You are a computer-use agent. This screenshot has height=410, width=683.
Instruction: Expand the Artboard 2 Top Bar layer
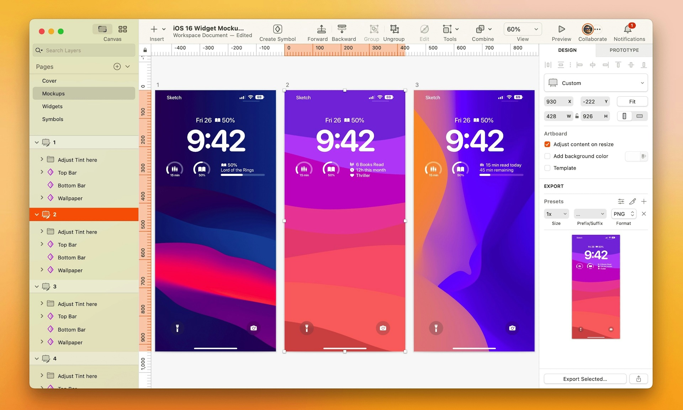[x=42, y=244]
